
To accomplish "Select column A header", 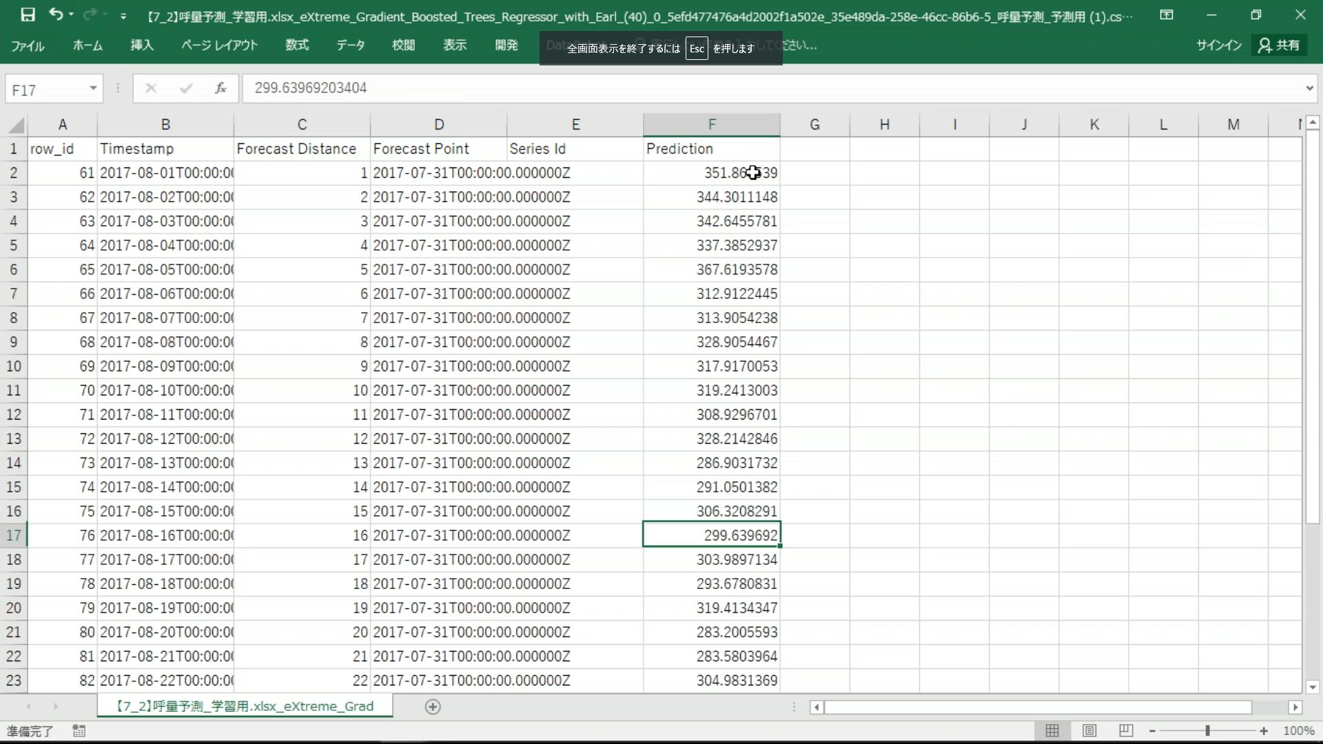I will 62,125.
